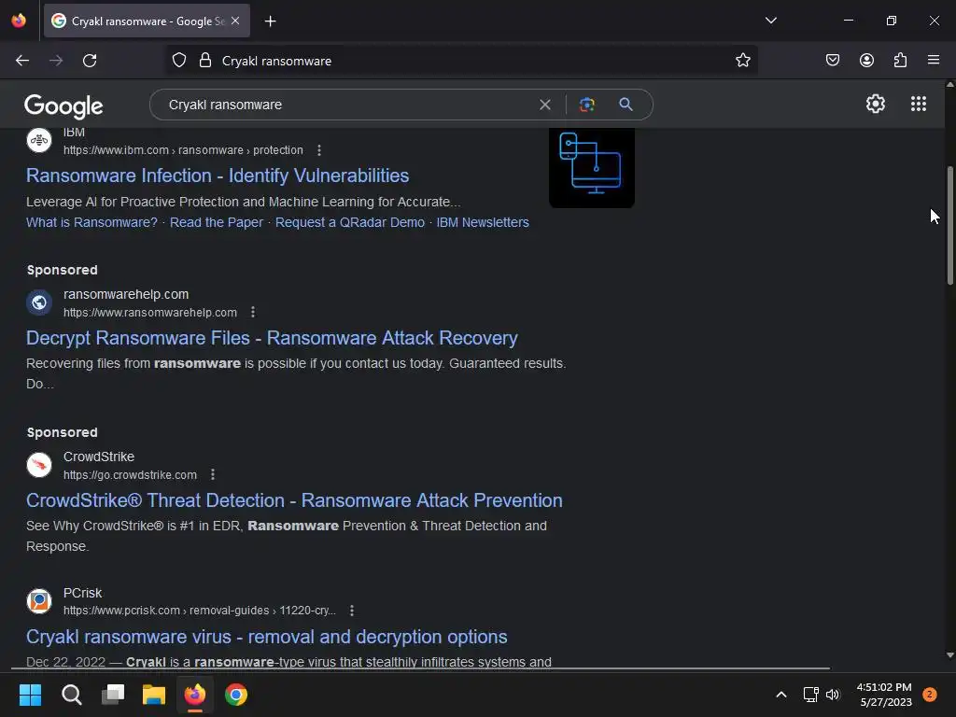Open Ransomware Infection - Identify Vulnerabilities link
Image resolution: width=956 pixels, height=717 pixels.
coord(218,176)
